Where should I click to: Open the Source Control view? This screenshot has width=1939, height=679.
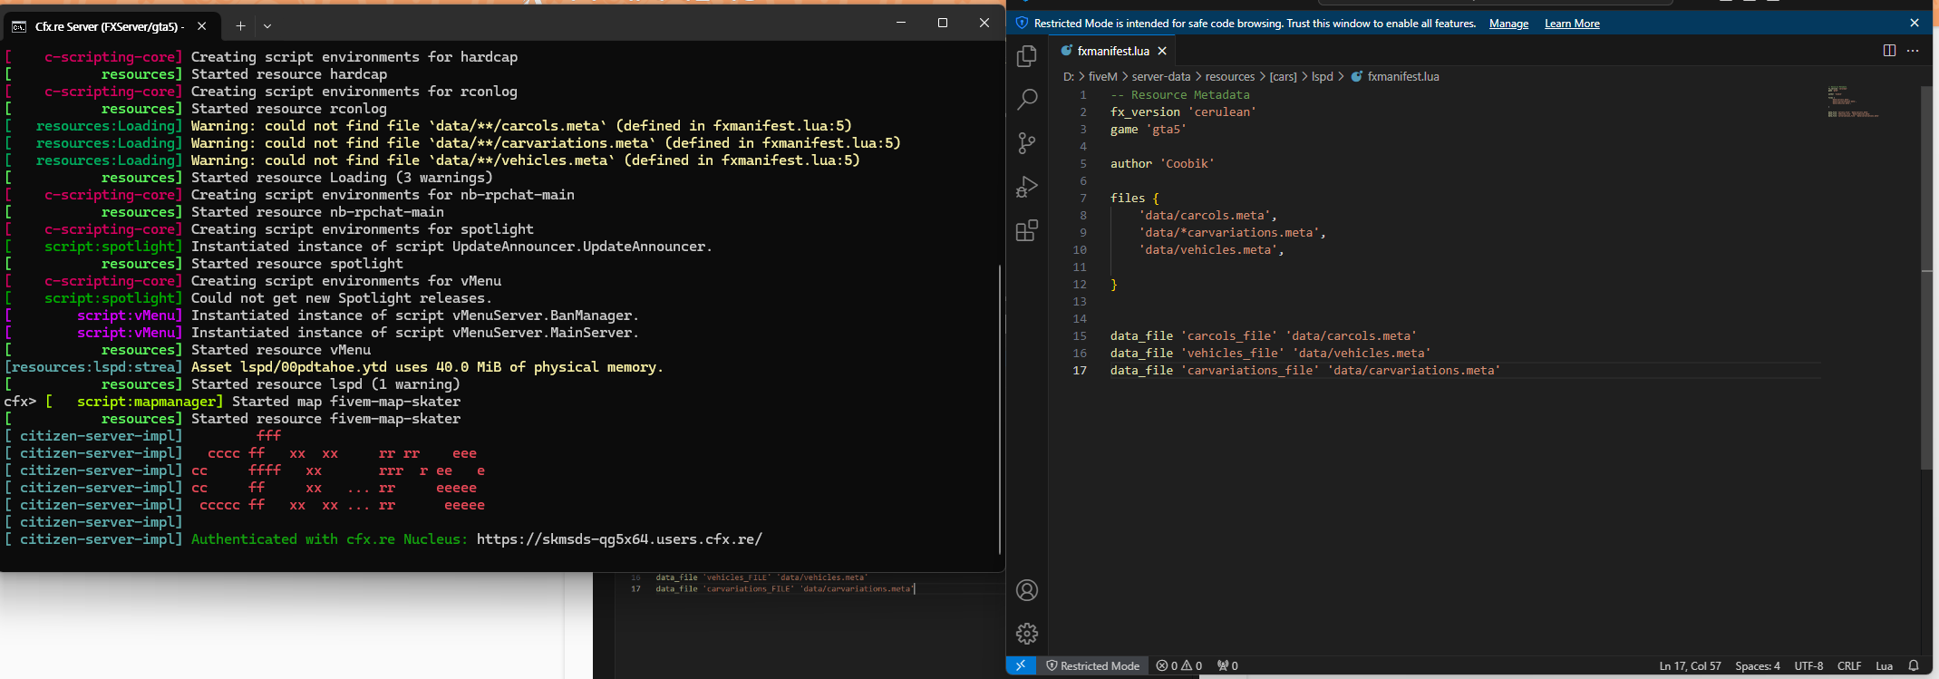[1027, 143]
